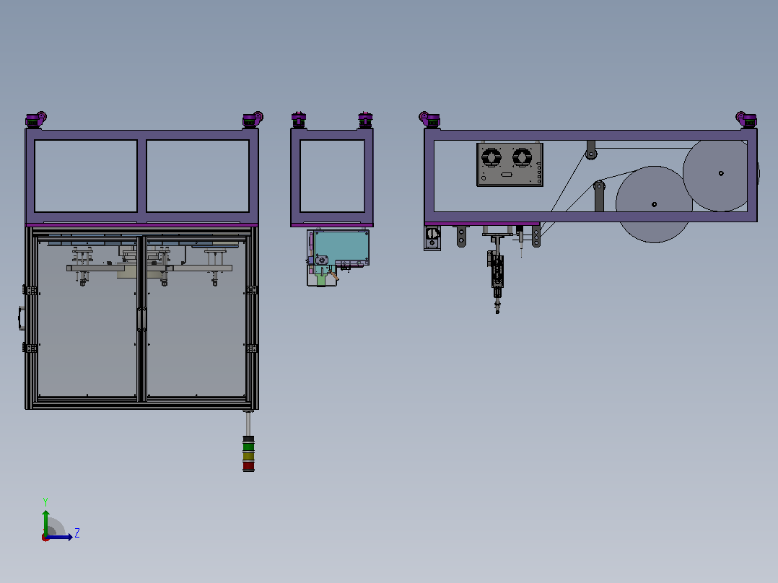Select the red segment of the signal tower light
This screenshot has width=778, height=583.
pyautogui.click(x=248, y=465)
